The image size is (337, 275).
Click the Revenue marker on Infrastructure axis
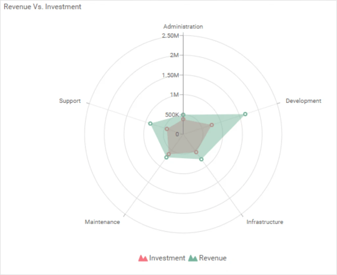coord(201,159)
